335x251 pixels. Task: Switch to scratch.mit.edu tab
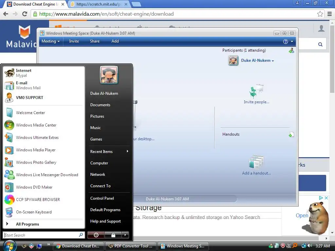(x=99, y=4)
